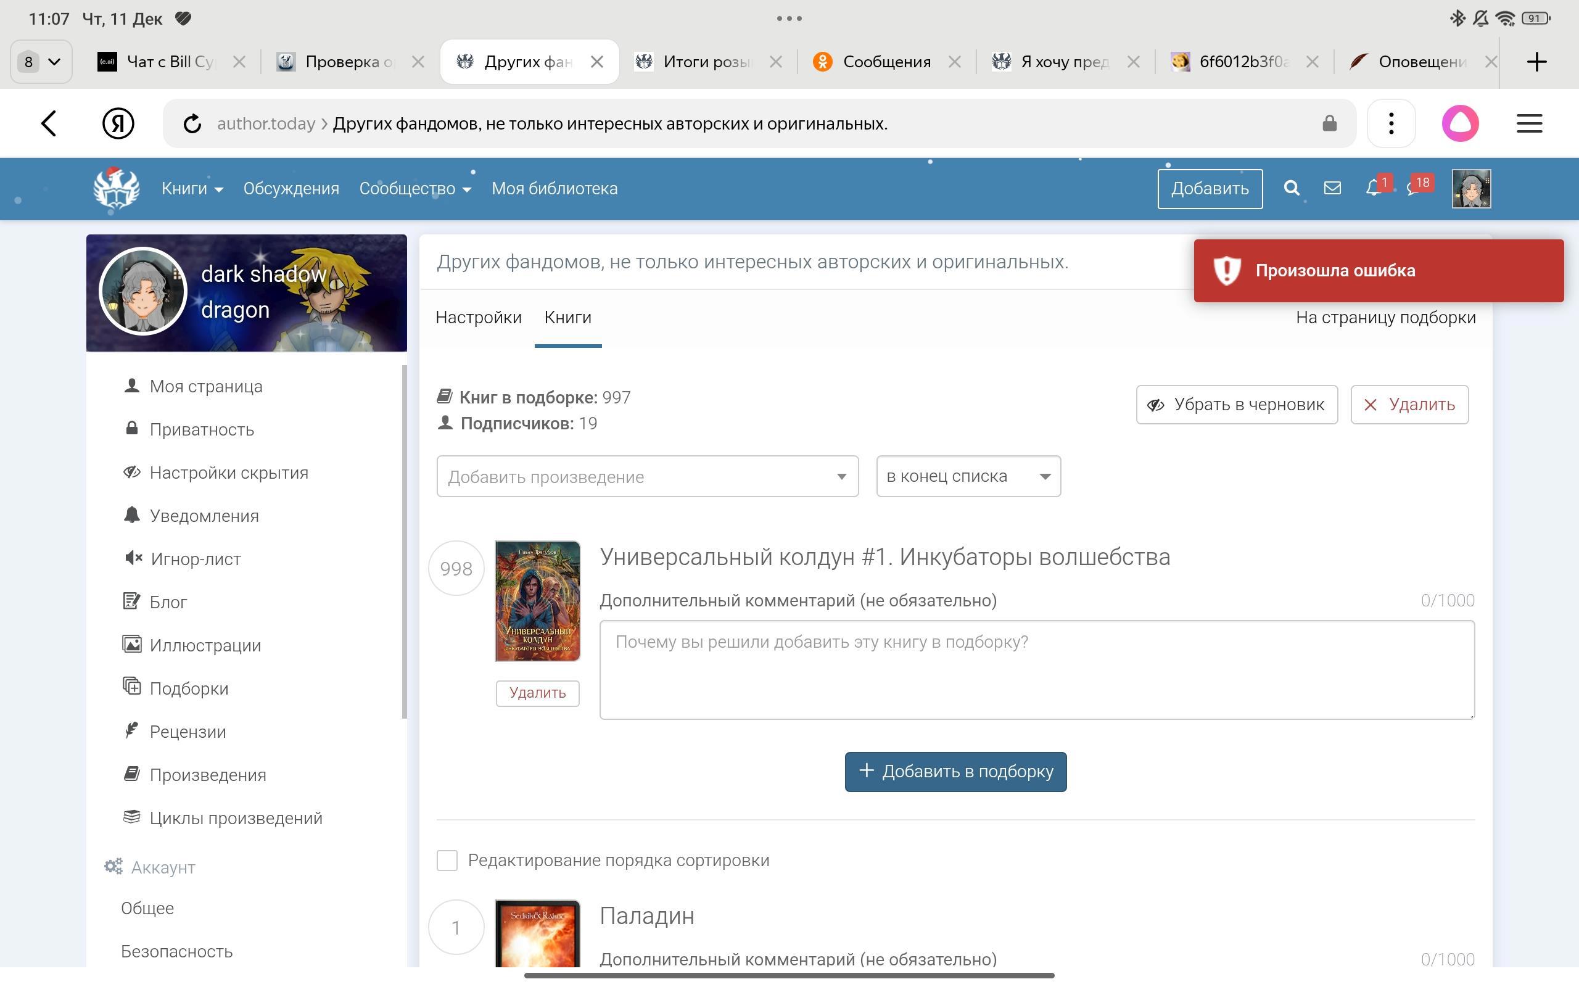Click Убрать в черновик hide button
Image resolution: width=1579 pixels, height=987 pixels.
coord(1237,405)
